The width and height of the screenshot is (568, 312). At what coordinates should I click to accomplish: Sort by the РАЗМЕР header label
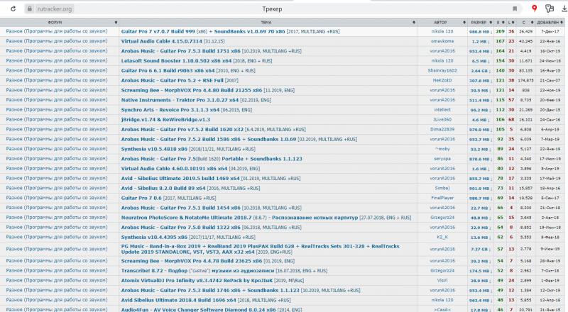pos(479,23)
